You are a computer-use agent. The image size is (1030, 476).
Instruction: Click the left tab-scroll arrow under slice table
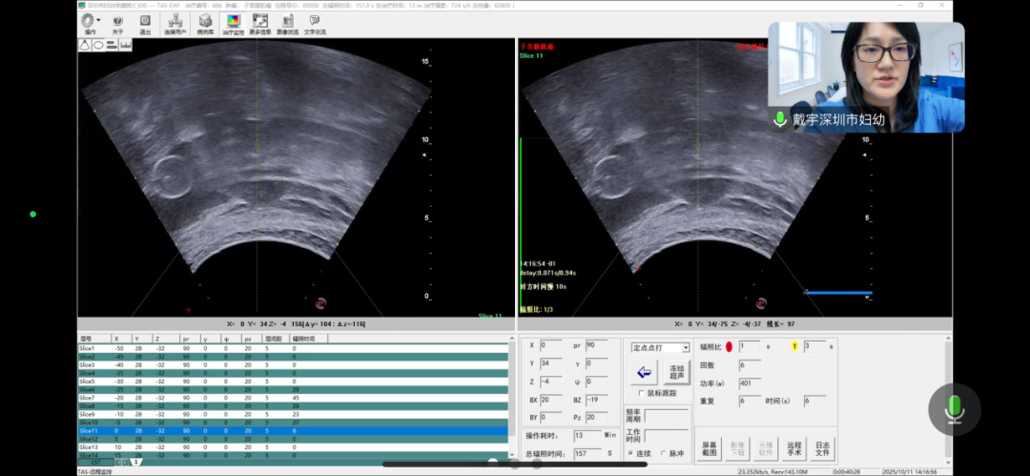point(119,463)
